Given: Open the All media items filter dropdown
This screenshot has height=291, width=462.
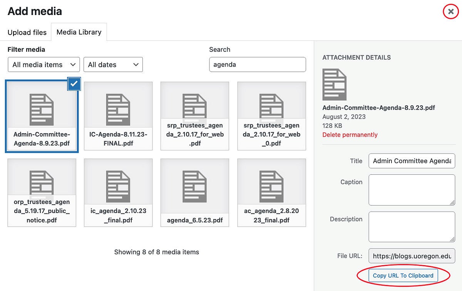Looking at the screenshot, I should pyautogui.click(x=44, y=65).
